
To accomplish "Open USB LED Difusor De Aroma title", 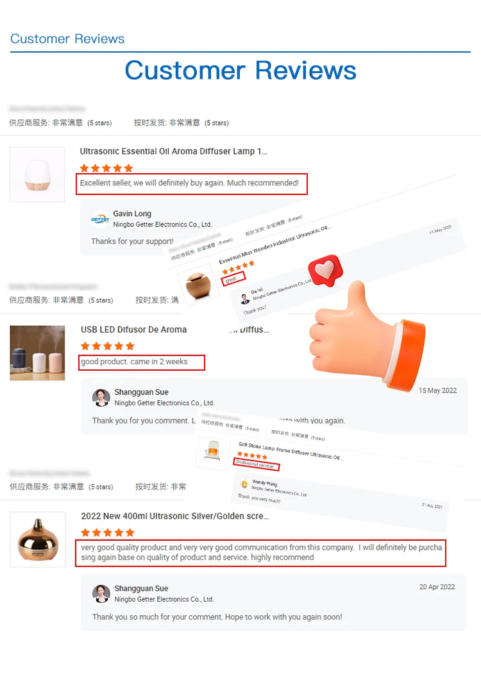I will point(133,330).
